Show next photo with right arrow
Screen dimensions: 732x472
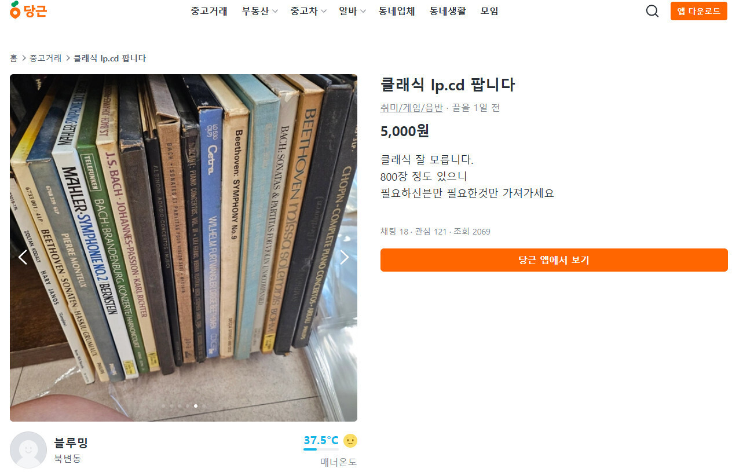(344, 257)
